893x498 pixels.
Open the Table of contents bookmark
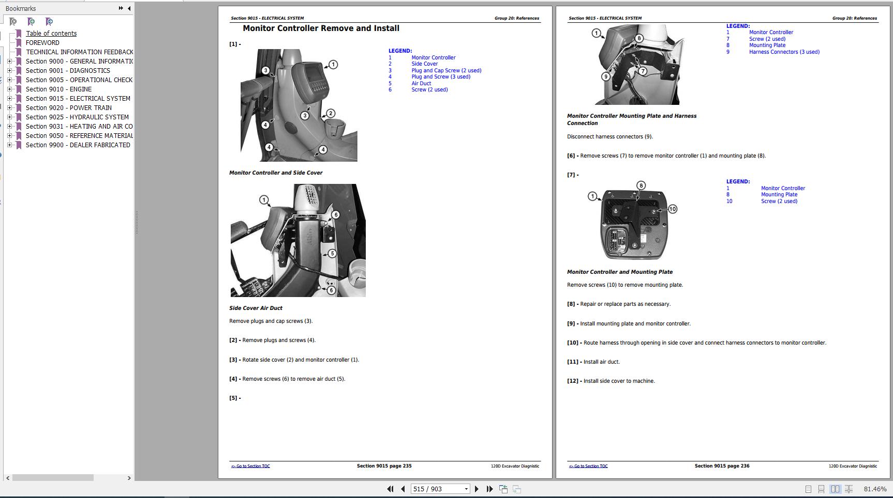point(51,34)
